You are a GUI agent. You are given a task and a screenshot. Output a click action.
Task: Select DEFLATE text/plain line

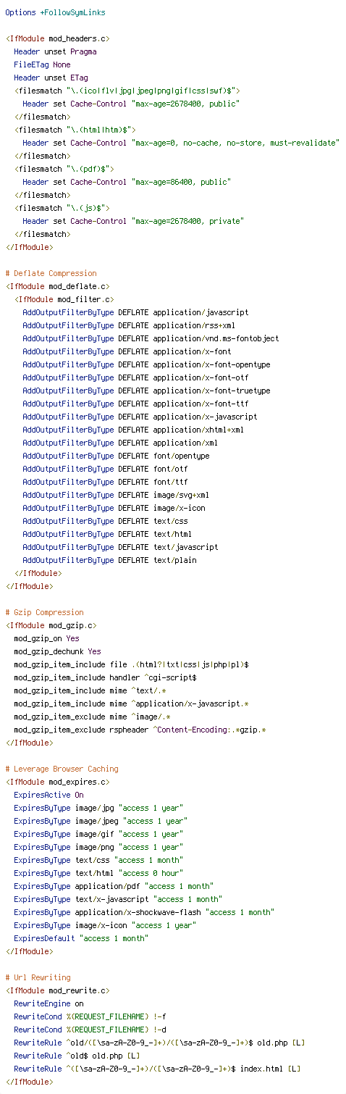[109, 561]
